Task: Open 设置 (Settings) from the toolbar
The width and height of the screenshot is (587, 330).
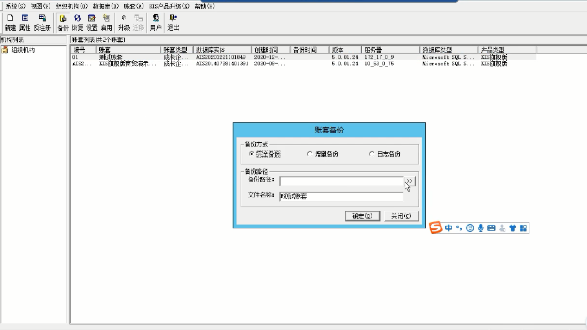Action: [92, 22]
